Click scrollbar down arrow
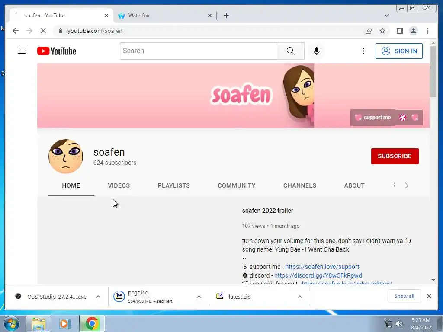The height and width of the screenshot is (332, 443). (433, 280)
